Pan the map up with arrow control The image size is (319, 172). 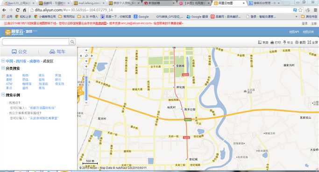(x=86, y=50)
